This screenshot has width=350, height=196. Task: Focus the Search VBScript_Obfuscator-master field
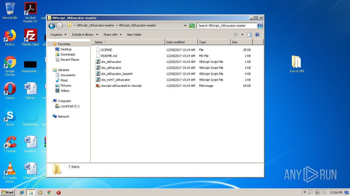tap(227, 26)
